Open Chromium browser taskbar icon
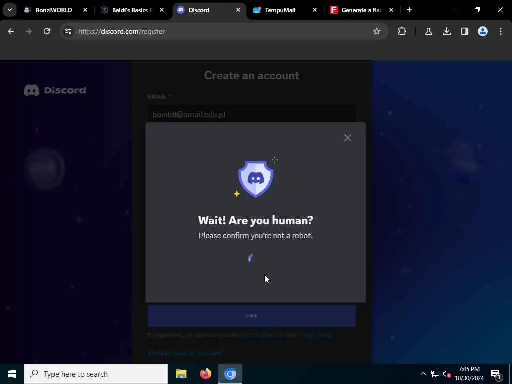This screenshot has height=384, width=512. (x=230, y=374)
